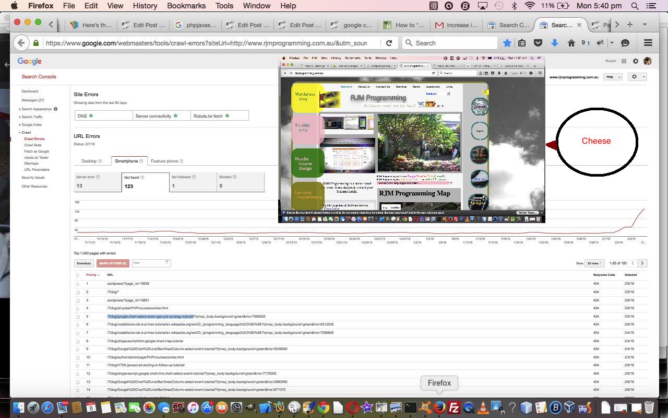Click the Download button above the table
Viewport: 668px width, 418px height.
pyautogui.click(x=83, y=263)
